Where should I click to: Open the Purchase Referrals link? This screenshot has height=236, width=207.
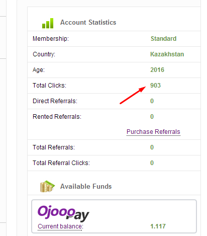pos(153,132)
